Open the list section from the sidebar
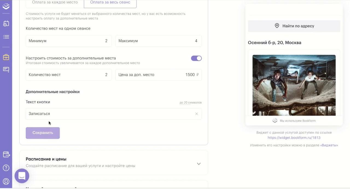Image resolution: width=350 pixels, height=189 pixels. click(6, 36)
